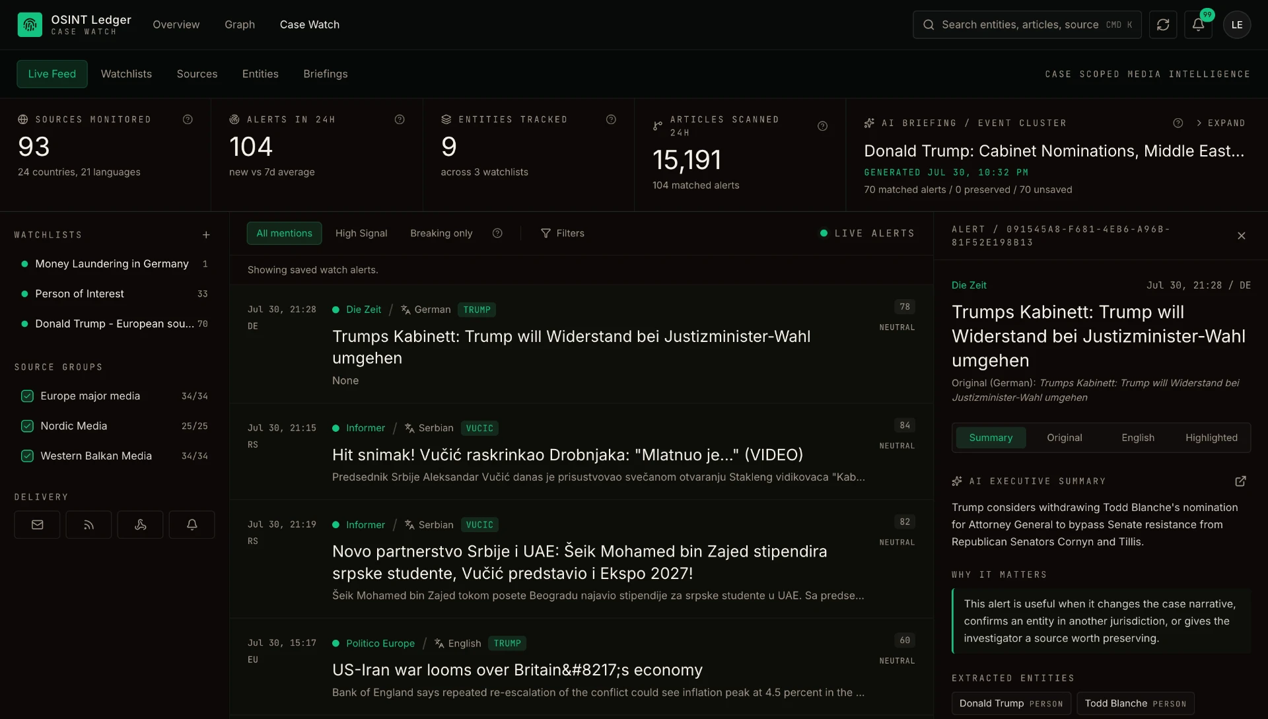
Task: Open Politico Europe source link
Action: pyautogui.click(x=380, y=643)
